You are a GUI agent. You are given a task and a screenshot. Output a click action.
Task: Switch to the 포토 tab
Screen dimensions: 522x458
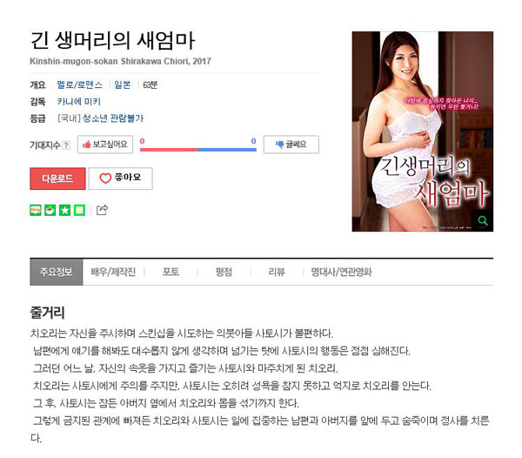click(x=171, y=272)
